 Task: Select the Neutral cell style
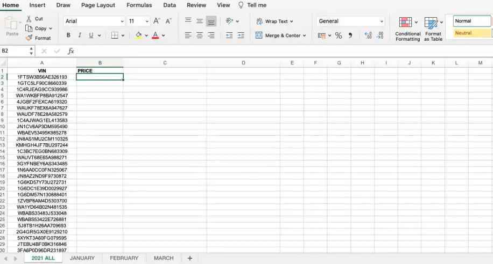coord(472,33)
